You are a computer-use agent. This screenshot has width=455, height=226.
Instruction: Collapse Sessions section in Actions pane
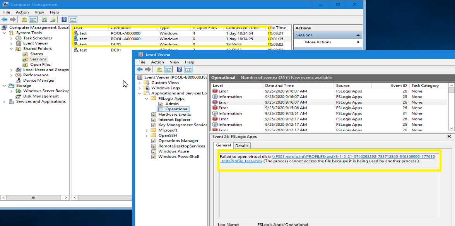click(x=358, y=35)
